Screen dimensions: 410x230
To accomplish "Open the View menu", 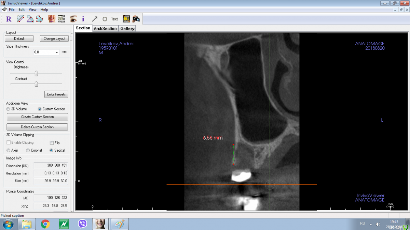I will click(32, 10).
